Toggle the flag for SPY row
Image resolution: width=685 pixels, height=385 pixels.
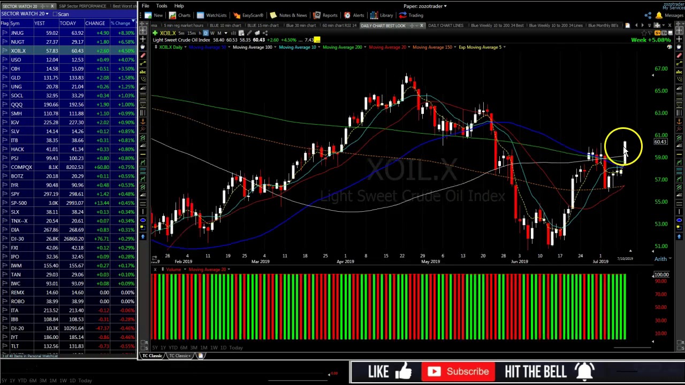pyautogui.click(x=4, y=194)
